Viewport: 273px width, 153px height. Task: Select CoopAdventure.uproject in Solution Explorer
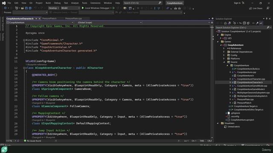242,120
